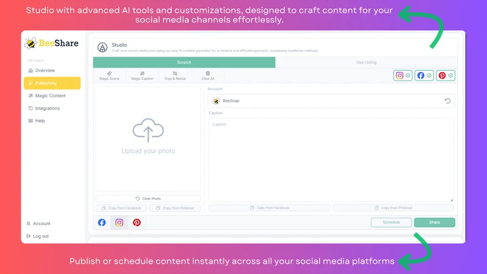Open Account settings
Screen dimensions: 487x274
click(x=38, y=223)
